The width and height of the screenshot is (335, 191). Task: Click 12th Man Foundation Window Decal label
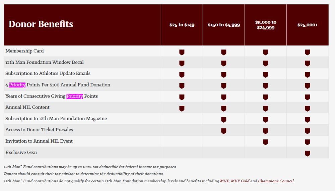(x=45, y=62)
